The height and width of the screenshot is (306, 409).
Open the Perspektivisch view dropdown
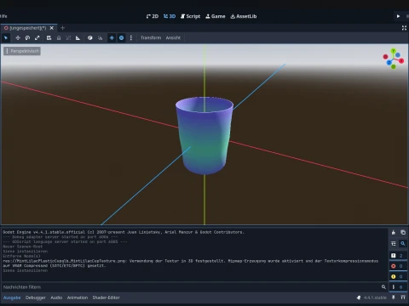coord(22,51)
